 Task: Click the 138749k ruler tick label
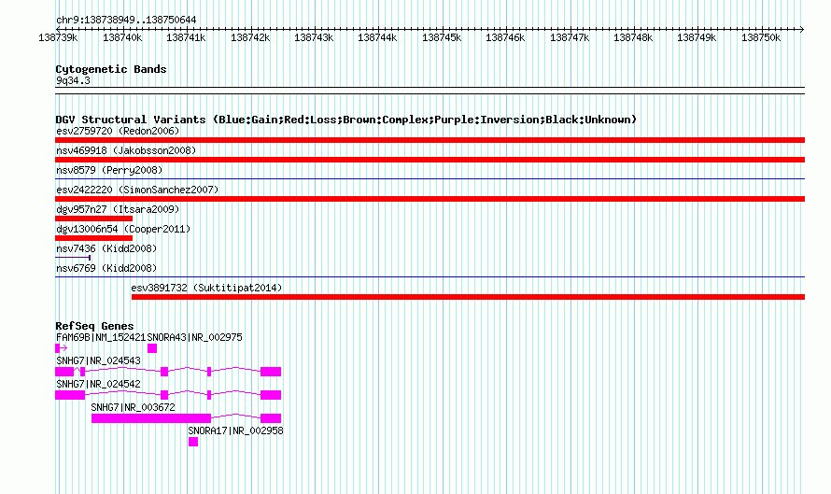click(x=697, y=37)
